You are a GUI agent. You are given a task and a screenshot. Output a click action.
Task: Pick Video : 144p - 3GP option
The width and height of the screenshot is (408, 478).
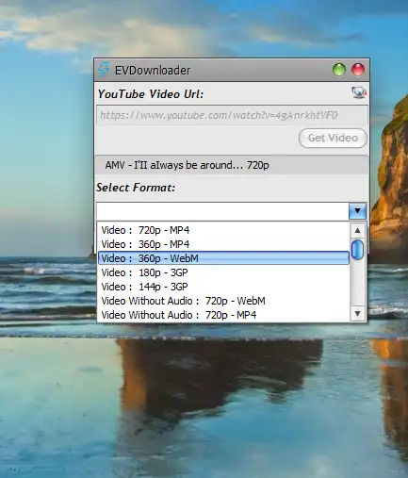click(x=223, y=287)
